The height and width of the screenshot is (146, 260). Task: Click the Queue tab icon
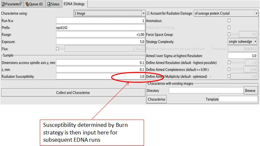27,4
